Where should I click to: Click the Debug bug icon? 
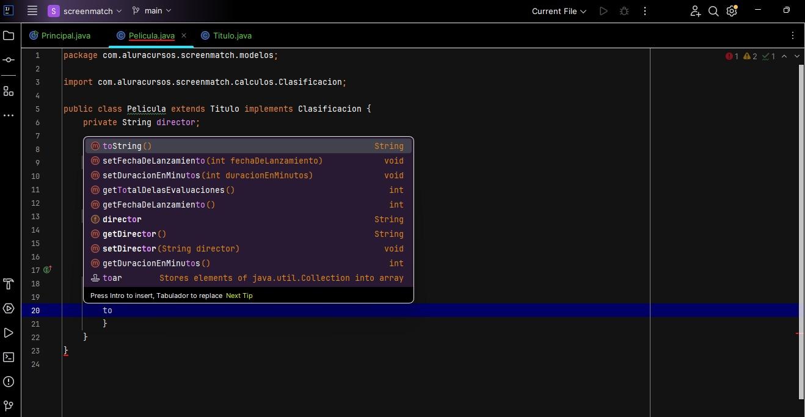(x=624, y=11)
